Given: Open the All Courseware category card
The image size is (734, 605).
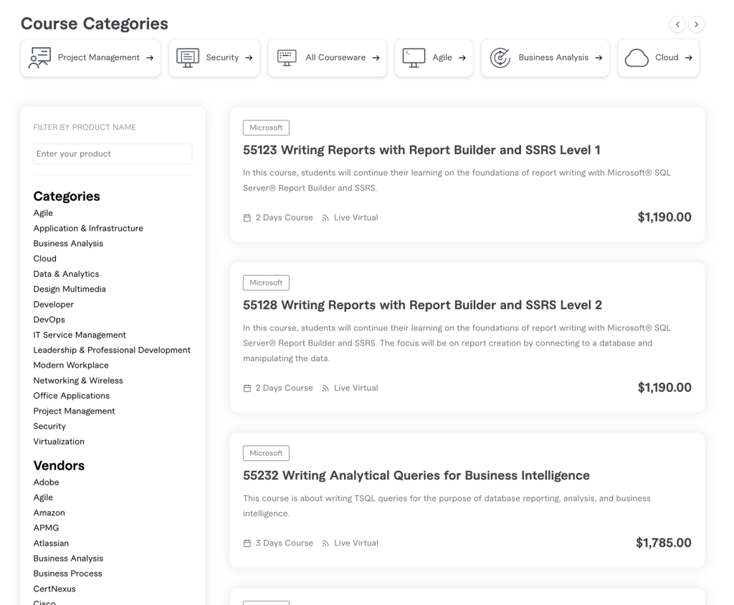Looking at the screenshot, I should pyautogui.click(x=327, y=57).
